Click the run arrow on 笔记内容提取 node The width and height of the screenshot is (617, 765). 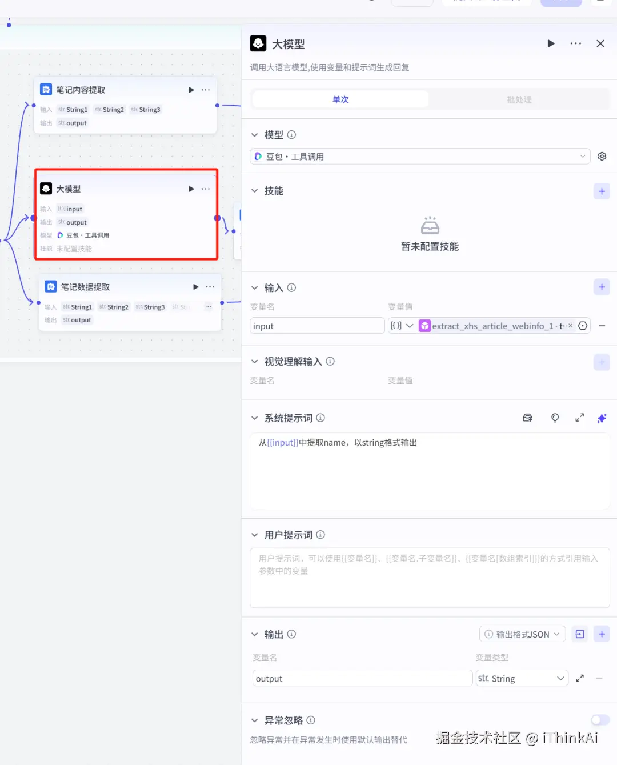point(191,90)
